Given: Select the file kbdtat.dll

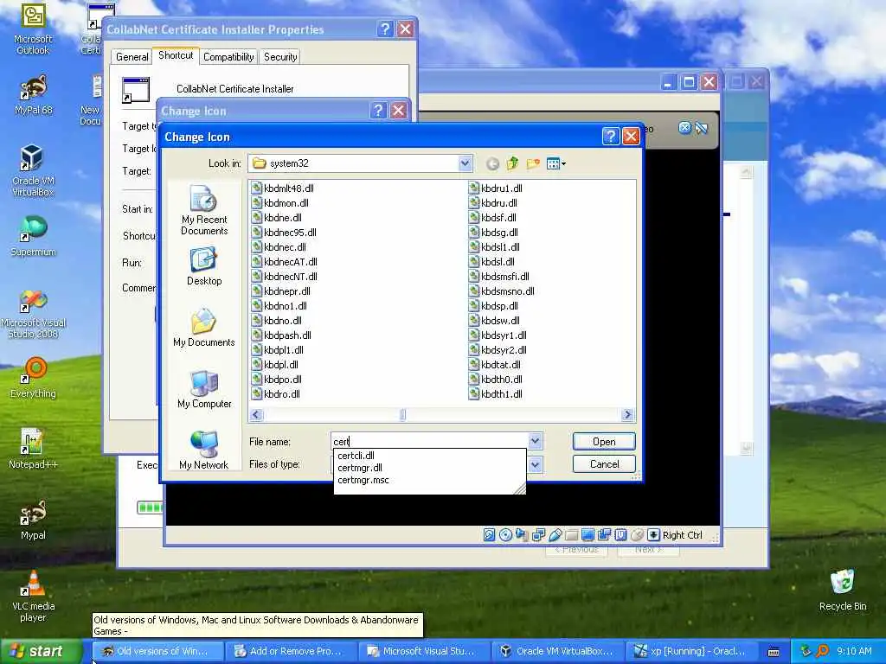Looking at the screenshot, I should [x=495, y=364].
